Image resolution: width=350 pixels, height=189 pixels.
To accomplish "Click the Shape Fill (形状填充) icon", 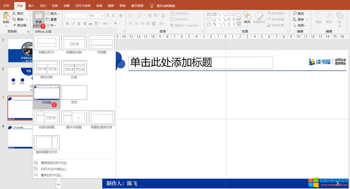I will pos(269,13).
